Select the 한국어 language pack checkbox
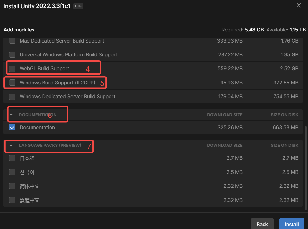Screen dimensions: 308x229 (12, 172)
